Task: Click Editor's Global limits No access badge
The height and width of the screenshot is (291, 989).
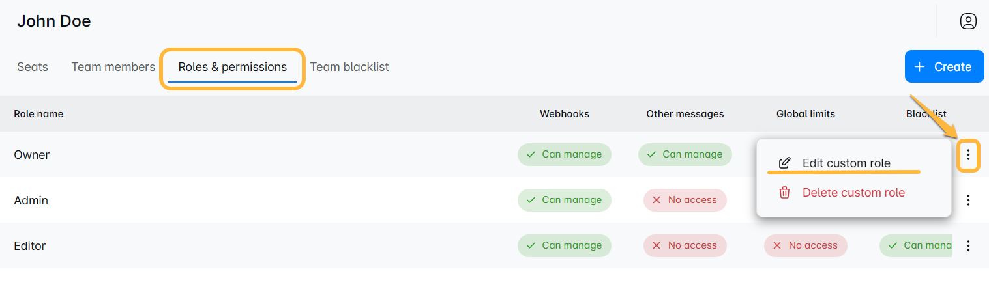Action: 806,245
